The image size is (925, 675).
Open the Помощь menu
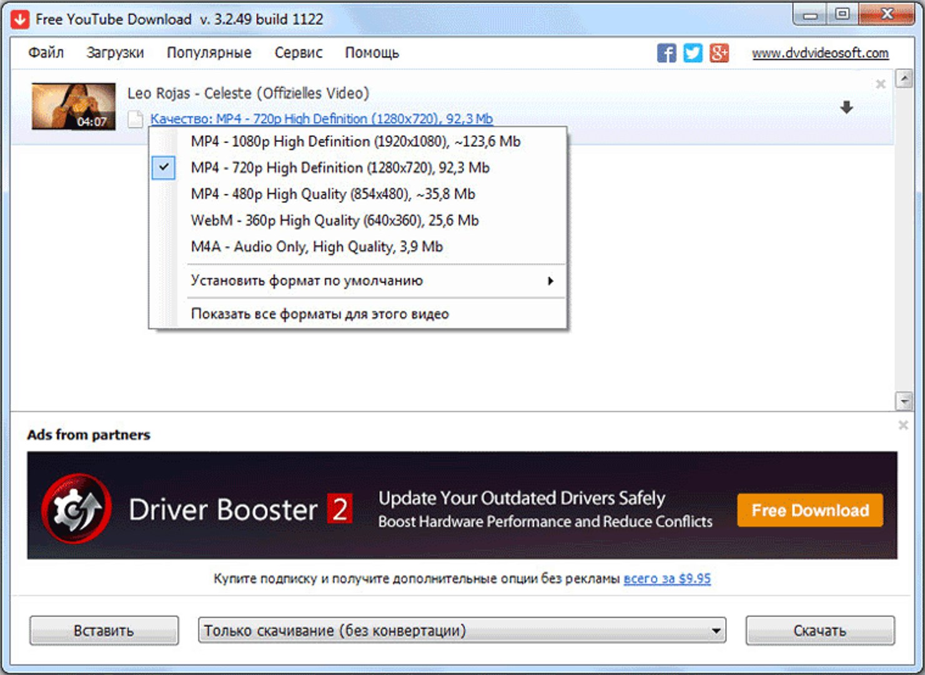tap(372, 52)
